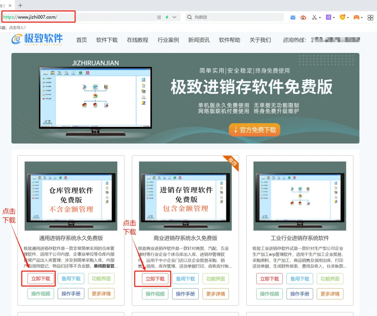
Task: Open 更多详情 for 工业行业进销存系统软件
Action: pos(330,293)
